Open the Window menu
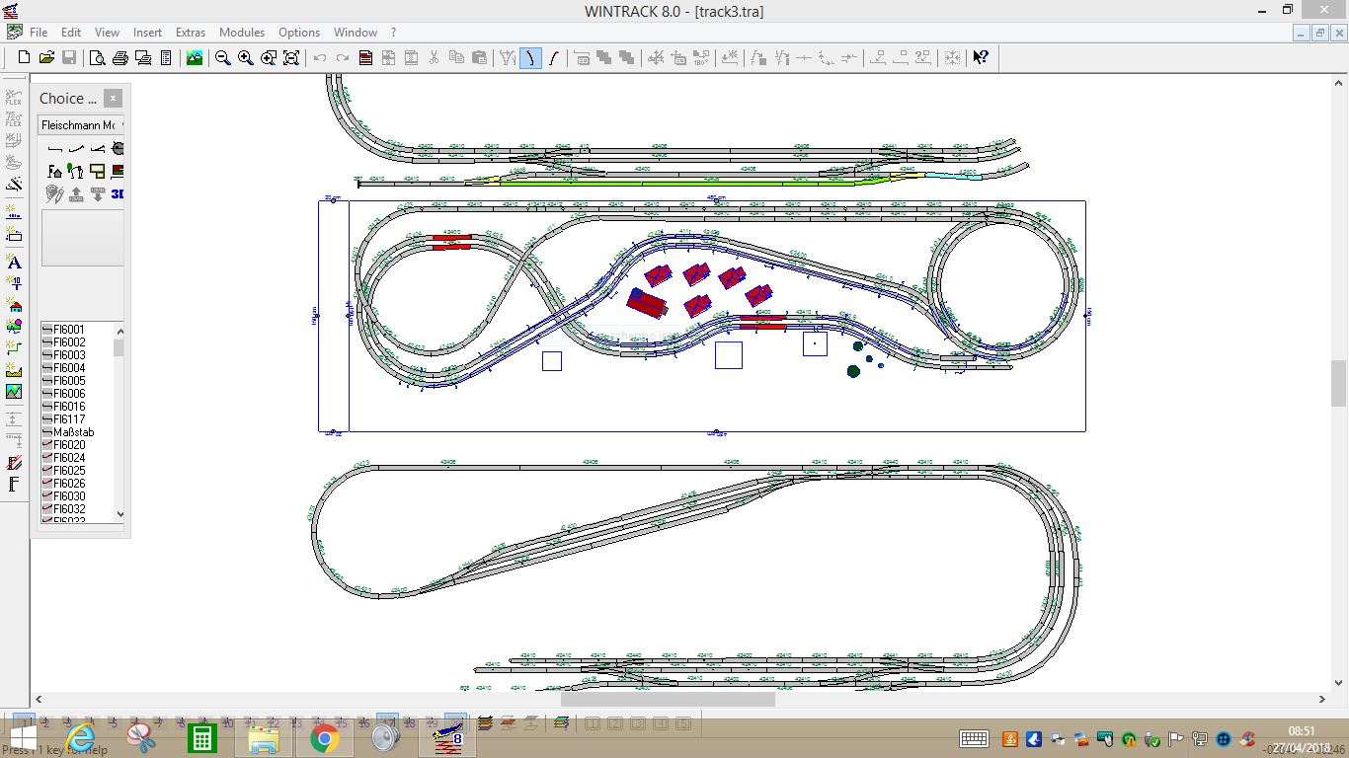 356,33
